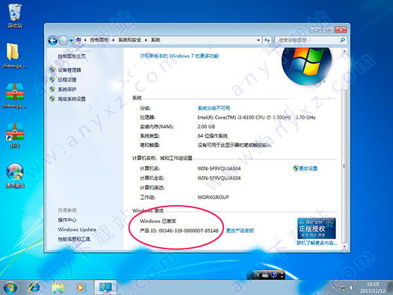Image resolution: width=393 pixels, height=295 pixels.
Task: Click the 正版授权 genuine badge
Action: point(316,228)
